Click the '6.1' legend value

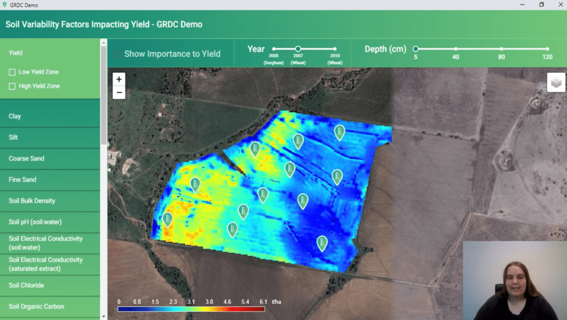[263, 302]
